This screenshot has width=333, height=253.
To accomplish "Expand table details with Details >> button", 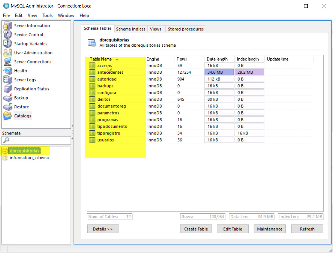I will pyautogui.click(x=103, y=229).
